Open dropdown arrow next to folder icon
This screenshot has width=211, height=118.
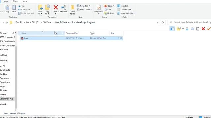click(183, 29)
